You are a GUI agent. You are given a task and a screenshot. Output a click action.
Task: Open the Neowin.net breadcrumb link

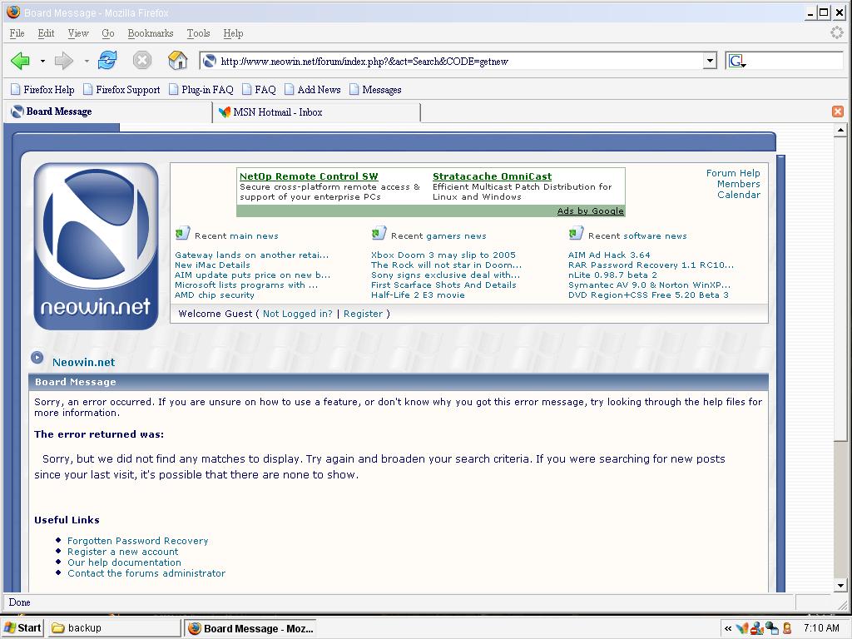click(83, 362)
